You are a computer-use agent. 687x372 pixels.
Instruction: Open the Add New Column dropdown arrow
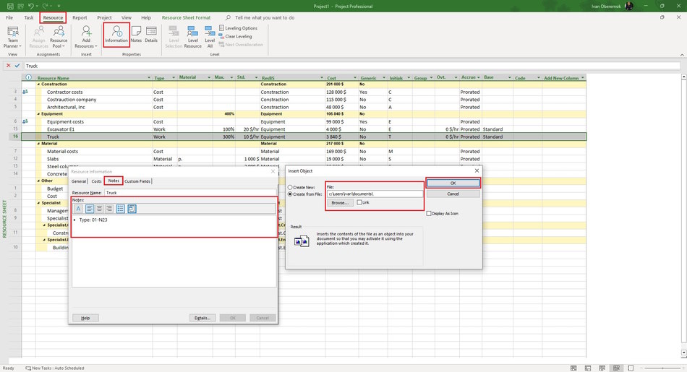583,78
